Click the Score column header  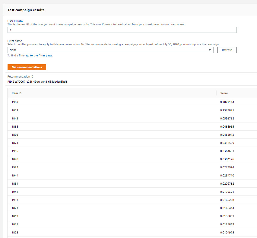(224, 93)
